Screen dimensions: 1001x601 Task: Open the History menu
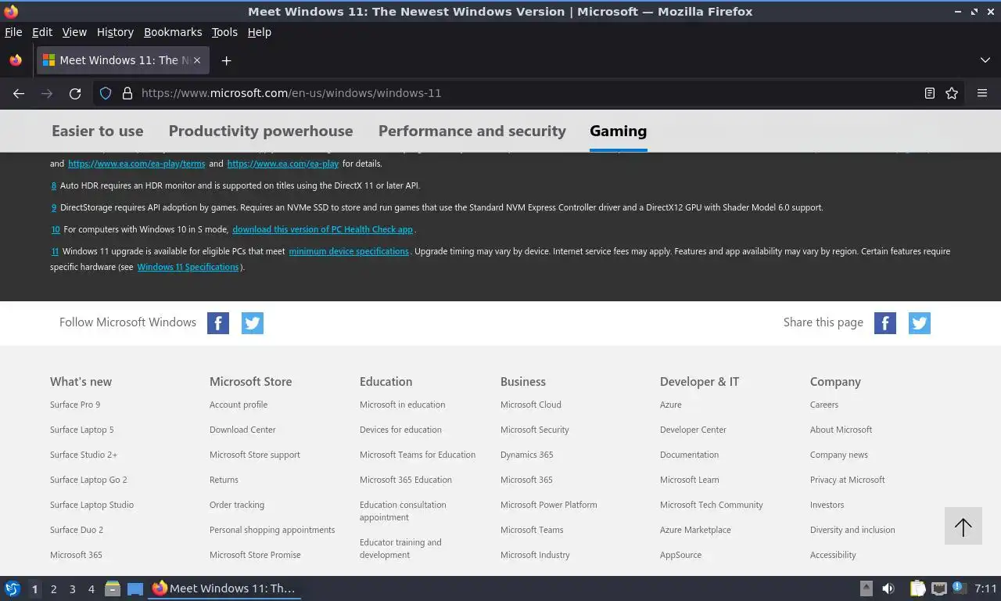pyautogui.click(x=115, y=32)
